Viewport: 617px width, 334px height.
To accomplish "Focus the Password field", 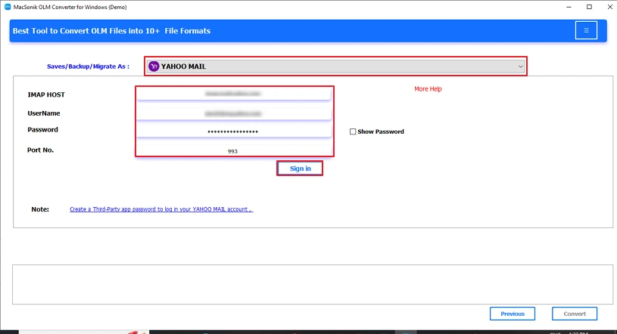I will tap(233, 131).
